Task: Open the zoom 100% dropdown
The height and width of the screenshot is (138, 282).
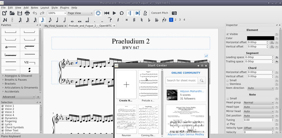Action: coord(57,13)
